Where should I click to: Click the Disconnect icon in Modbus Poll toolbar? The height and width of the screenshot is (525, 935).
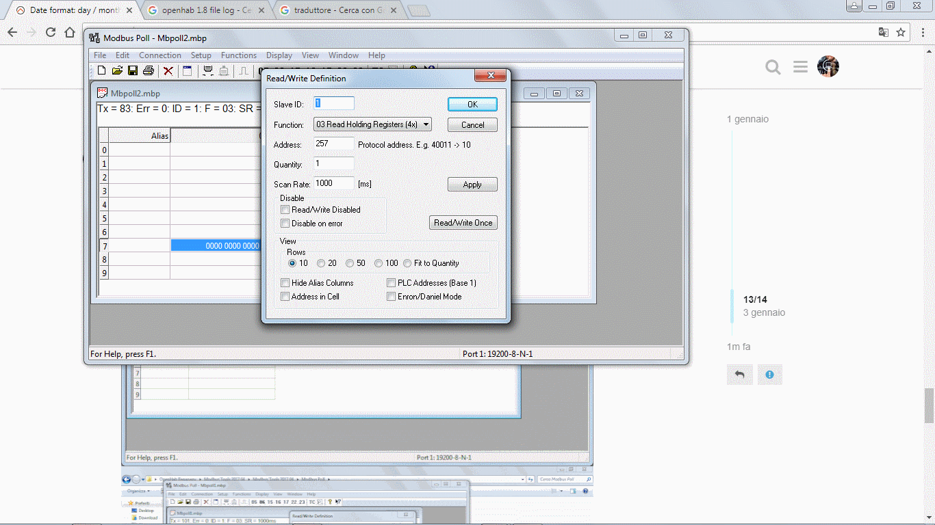224,70
